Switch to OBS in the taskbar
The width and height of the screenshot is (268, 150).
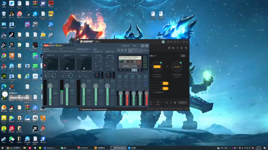point(119,148)
